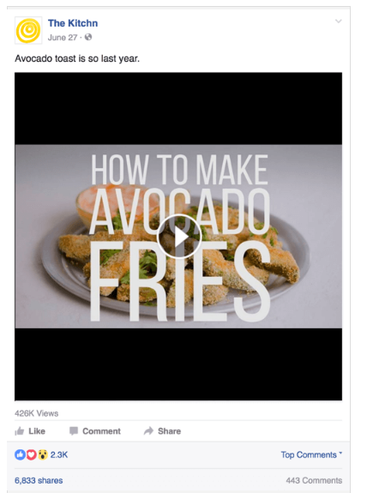Click the Share arrow icon
The image size is (373, 493).
(x=148, y=430)
